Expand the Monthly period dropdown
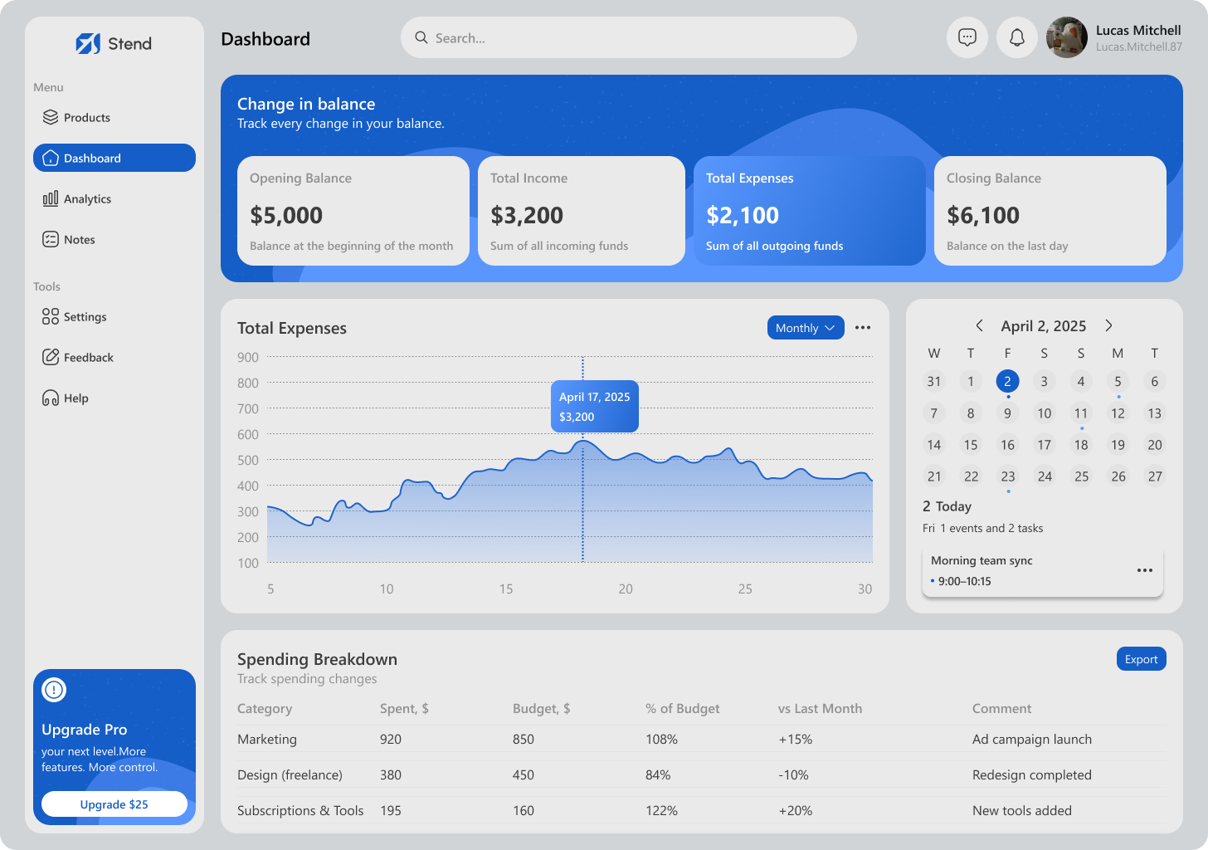 (x=806, y=328)
